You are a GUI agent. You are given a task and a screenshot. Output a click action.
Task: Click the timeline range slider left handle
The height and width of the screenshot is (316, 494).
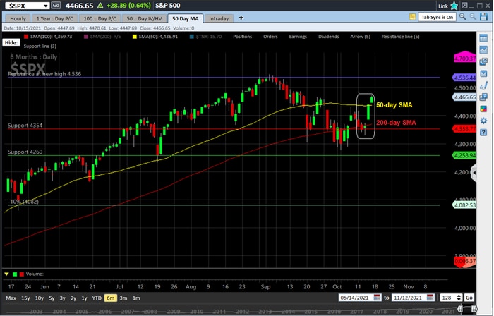coord(460,309)
